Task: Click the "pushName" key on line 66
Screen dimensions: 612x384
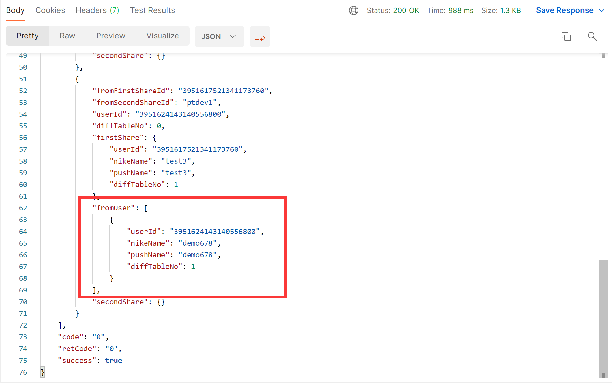Action: 148,255
